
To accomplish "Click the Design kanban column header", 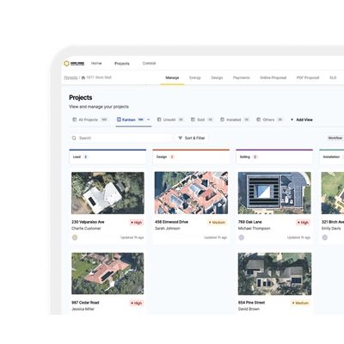I will click(191, 157).
